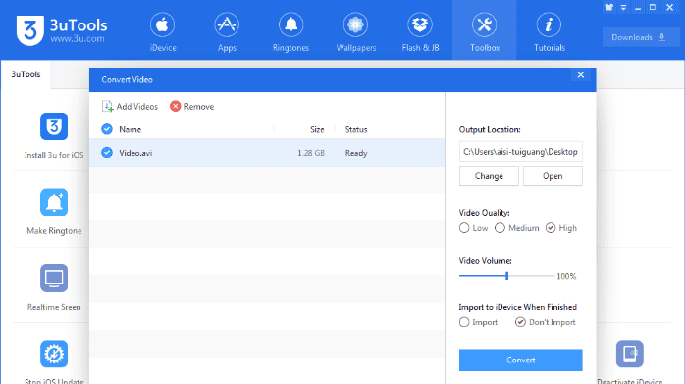Viewport: 685px width, 384px height.
Task: Open the Apps section
Action: (227, 31)
